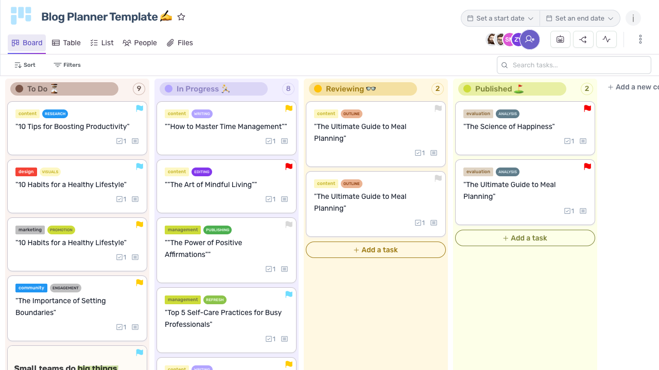659x370 pixels.
Task: Open the Filters menu
Action: 67,65
